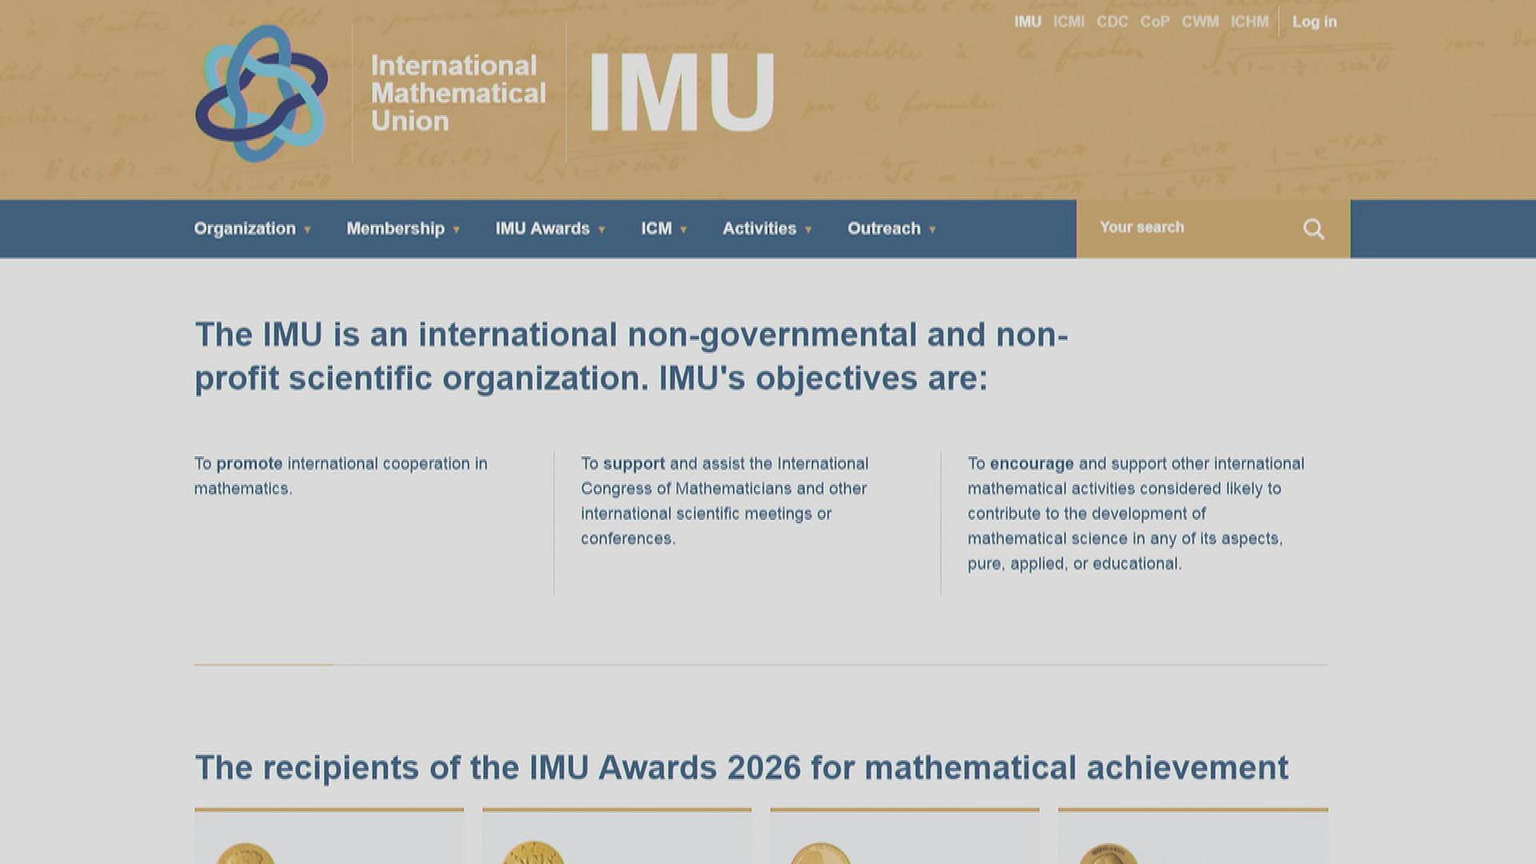Screen dimensions: 1536x864
Task: Open the Organization menu
Action: (245, 229)
